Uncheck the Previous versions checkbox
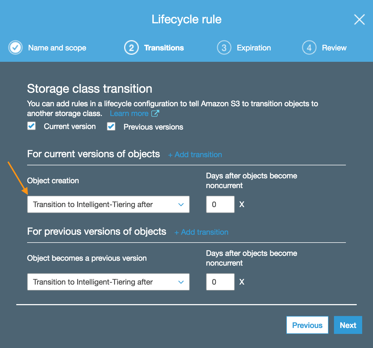The image size is (373, 348). (x=111, y=126)
